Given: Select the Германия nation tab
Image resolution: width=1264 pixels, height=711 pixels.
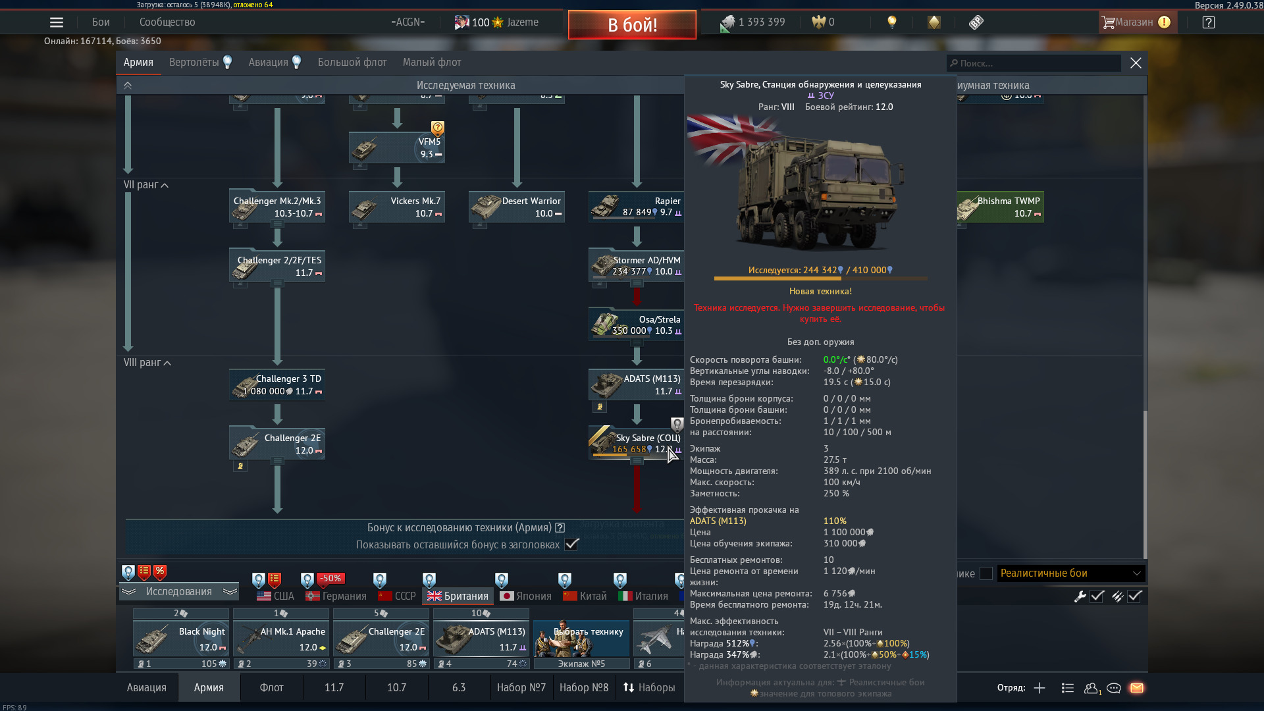Looking at the screenshot, I should [x=336, y=596].
